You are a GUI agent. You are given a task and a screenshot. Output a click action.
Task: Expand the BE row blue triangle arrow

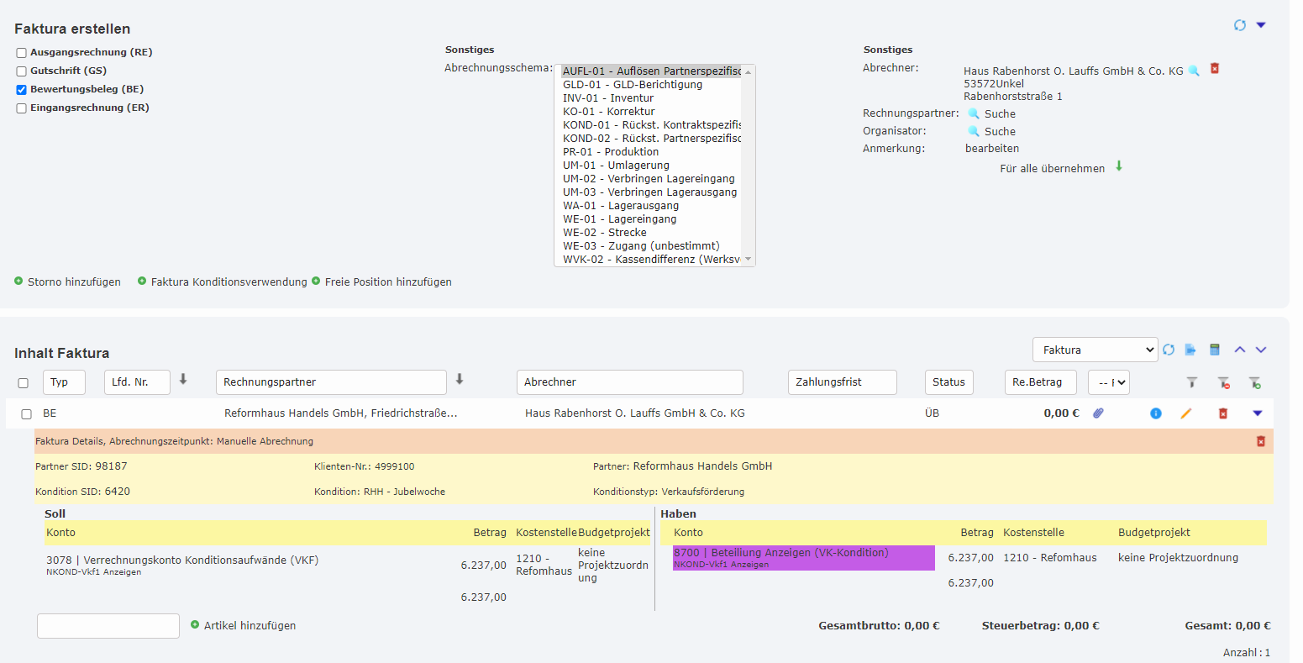1258,413
